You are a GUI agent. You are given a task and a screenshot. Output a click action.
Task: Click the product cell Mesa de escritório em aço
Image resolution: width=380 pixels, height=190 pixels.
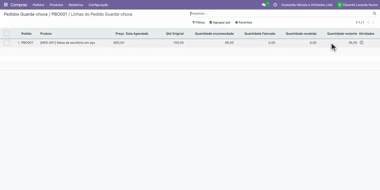click(x=68, y=43)
